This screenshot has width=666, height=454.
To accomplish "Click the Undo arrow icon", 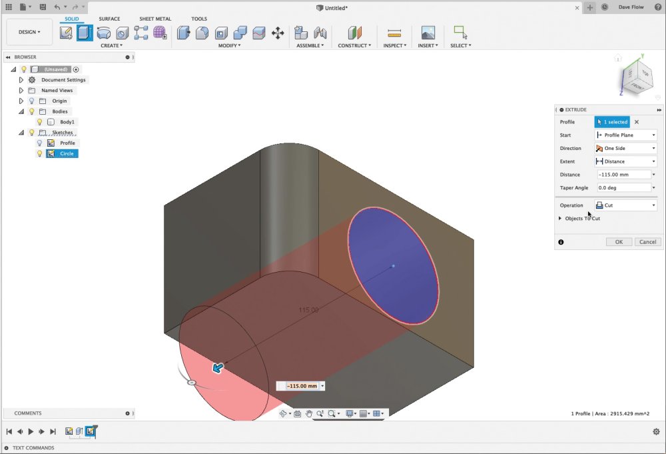I will point(57,7).
